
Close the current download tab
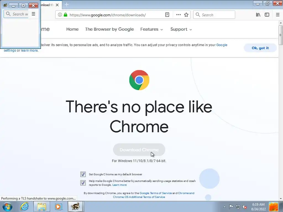[x=57, y=5]
